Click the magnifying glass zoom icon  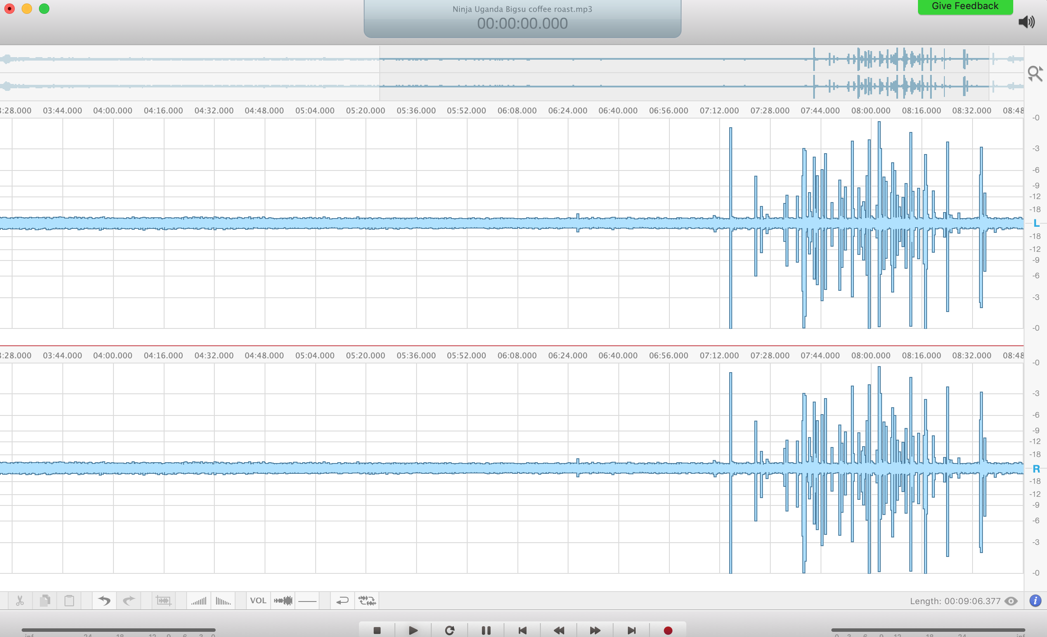[x=1035, y=74]
